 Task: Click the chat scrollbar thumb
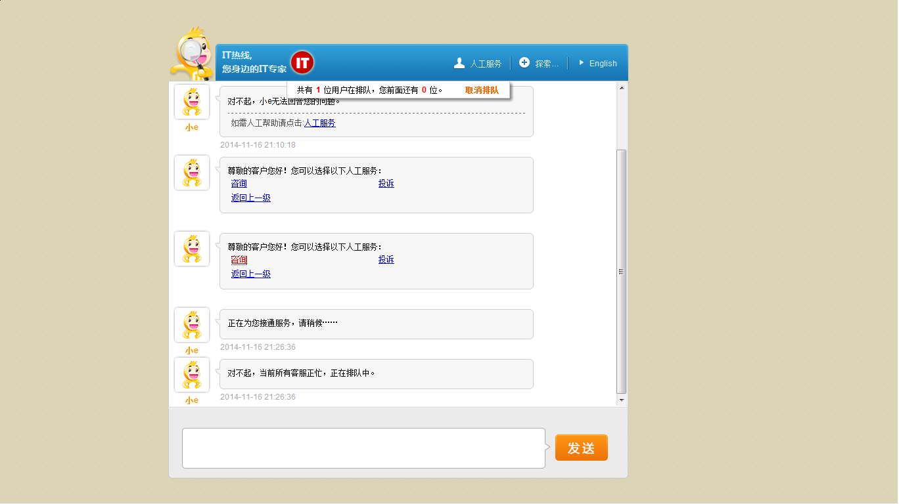click(x=622, y=270)
